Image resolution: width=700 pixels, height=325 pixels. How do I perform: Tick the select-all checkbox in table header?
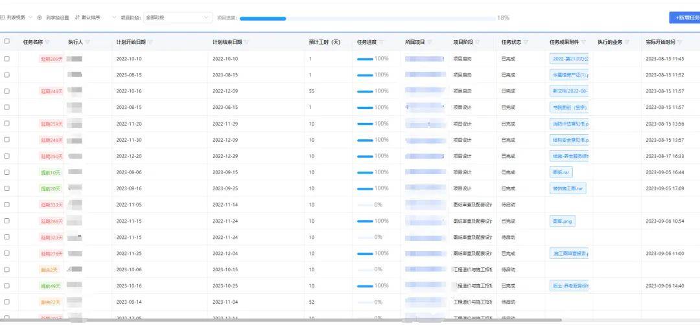7,41
